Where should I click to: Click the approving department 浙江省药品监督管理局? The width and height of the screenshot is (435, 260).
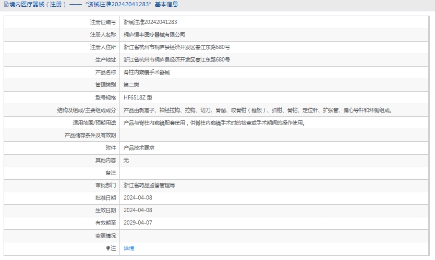(149, 185)
